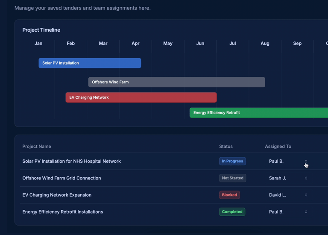
Task: Click the Project Timeline heading
Action: tap(41, 30)
